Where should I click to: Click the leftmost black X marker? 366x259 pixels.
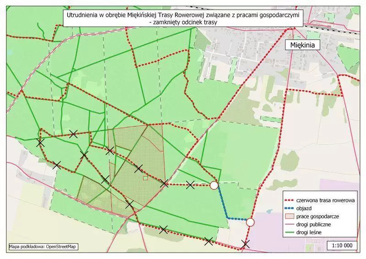(40, 142)
